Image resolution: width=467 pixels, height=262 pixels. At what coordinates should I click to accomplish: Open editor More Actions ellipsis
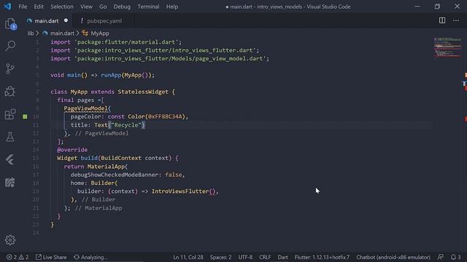pos(456,20)
